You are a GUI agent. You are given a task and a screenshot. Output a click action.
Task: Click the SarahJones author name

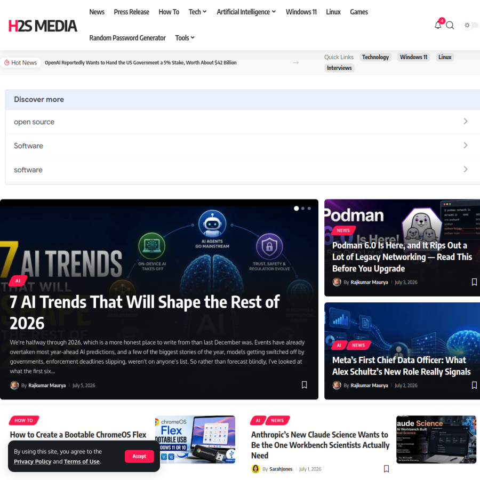pos(281,469)
